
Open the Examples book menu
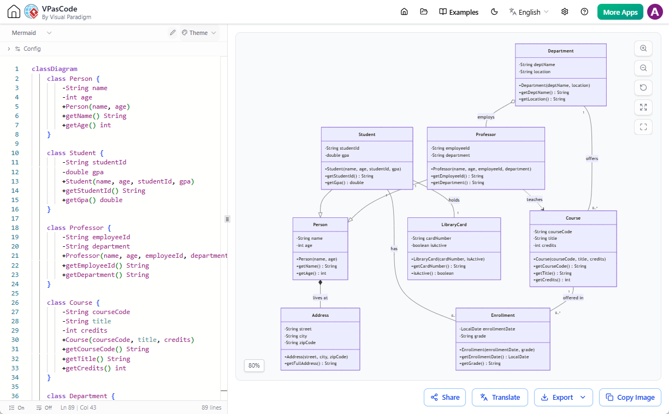[x=459, y=12]
